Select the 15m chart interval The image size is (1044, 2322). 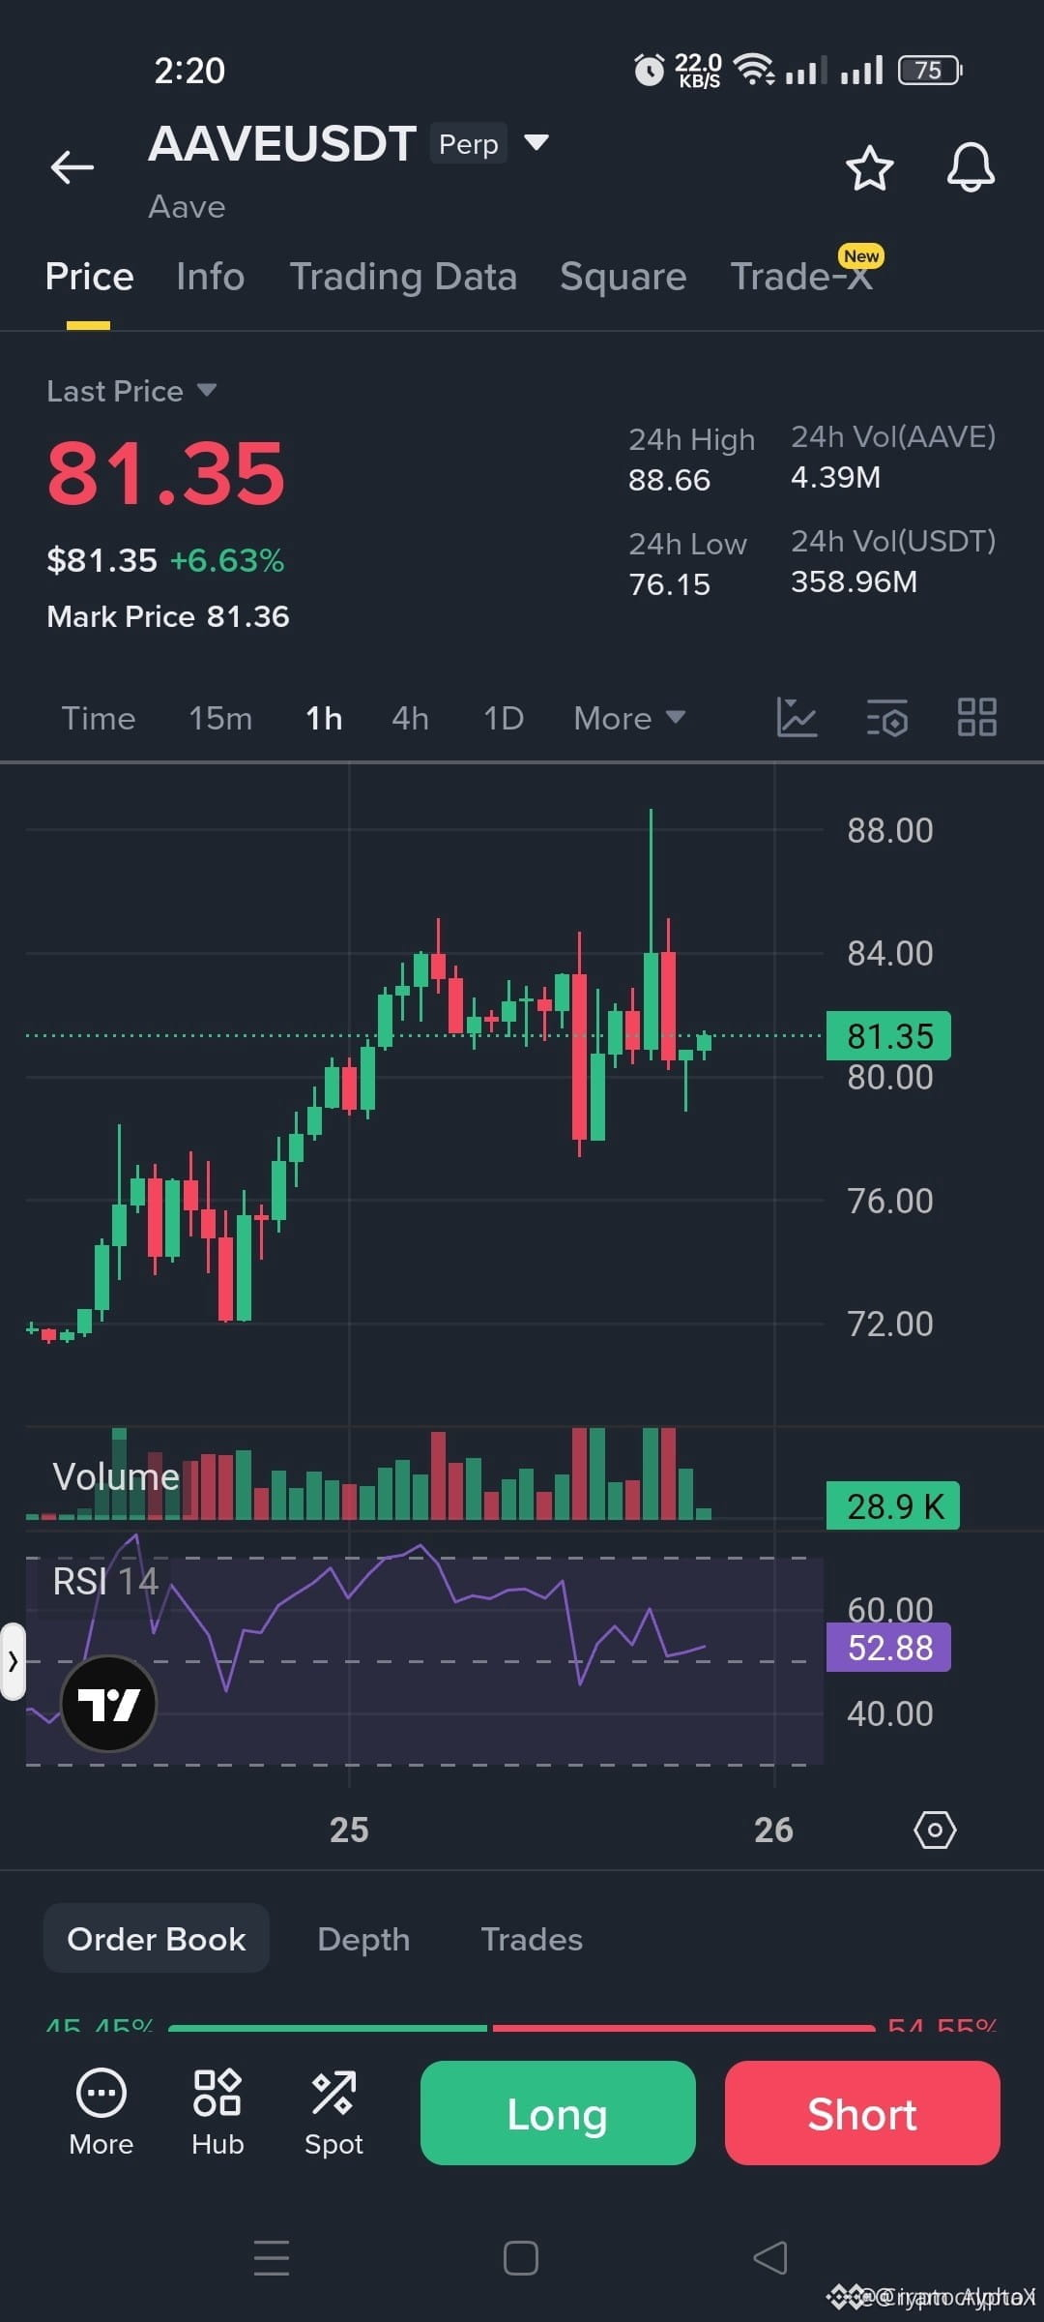[220, 718]
